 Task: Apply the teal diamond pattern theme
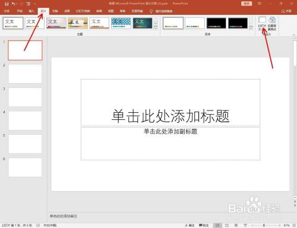(x=121, y=23)
